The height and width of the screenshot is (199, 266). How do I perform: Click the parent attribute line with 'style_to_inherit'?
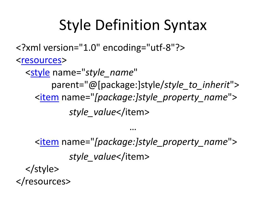145,85
